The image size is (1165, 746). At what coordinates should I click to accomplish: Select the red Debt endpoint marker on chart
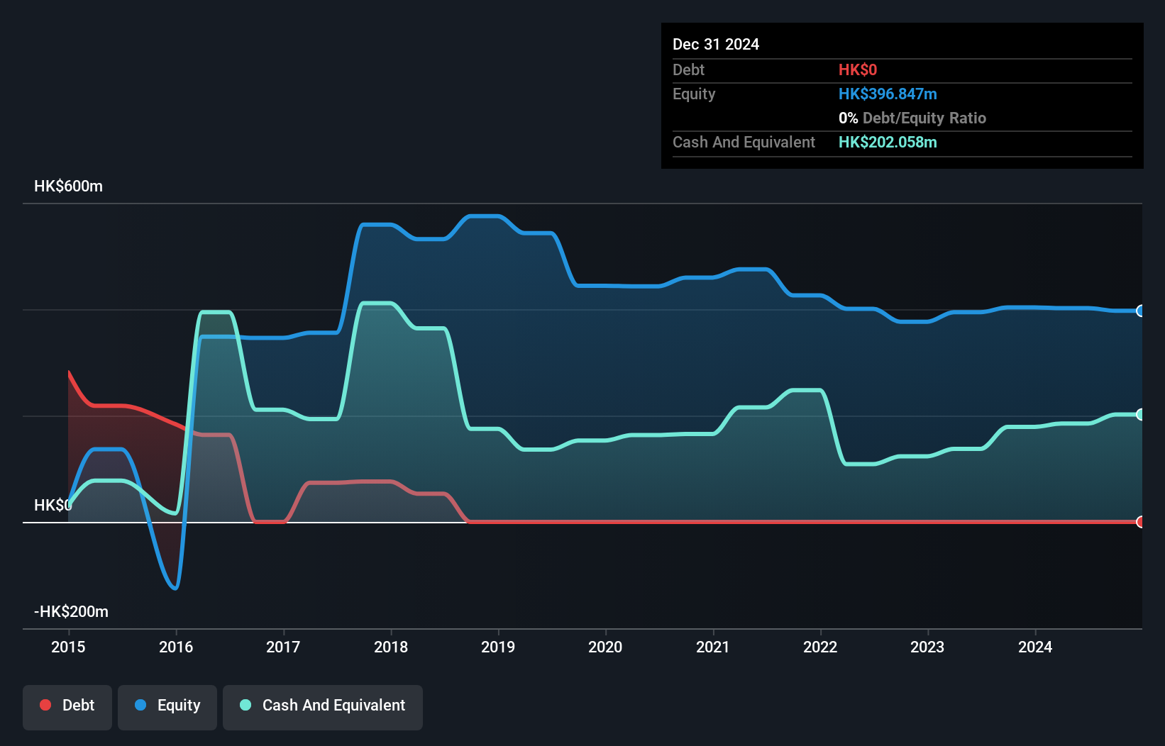coord(1141,522)
